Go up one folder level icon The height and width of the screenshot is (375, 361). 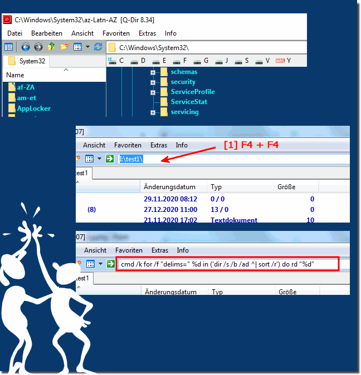click(x=51, y=47)
